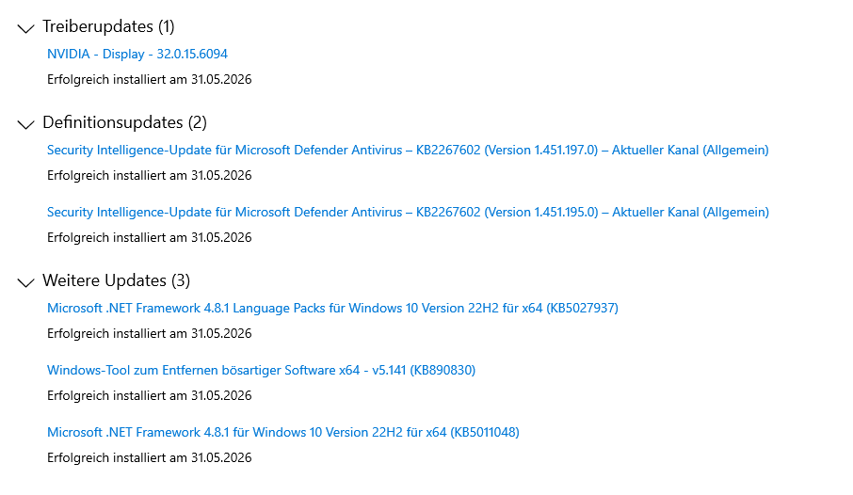This screenshot has width=853, height=495.
Task: Click install status below KB890830 entry
Action: [149, 395]
